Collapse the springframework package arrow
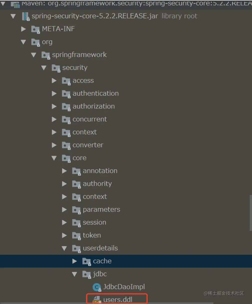This screenshot has width=252, height=304. click(34, 55)
